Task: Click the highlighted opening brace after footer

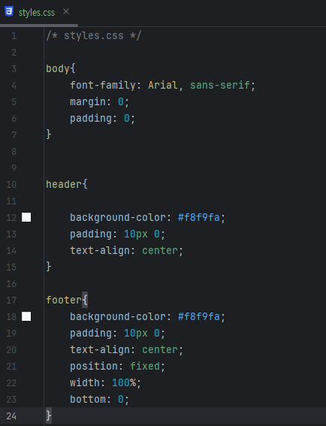Action: click(x=85, y=301)
